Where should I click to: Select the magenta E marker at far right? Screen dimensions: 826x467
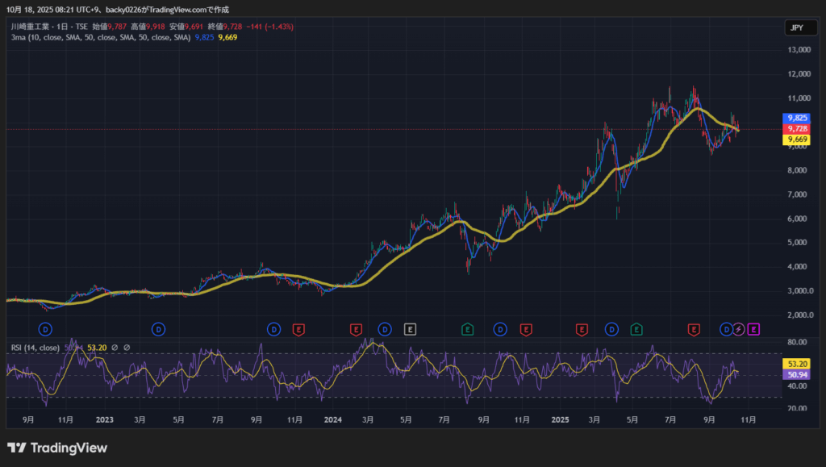[753, 329]
